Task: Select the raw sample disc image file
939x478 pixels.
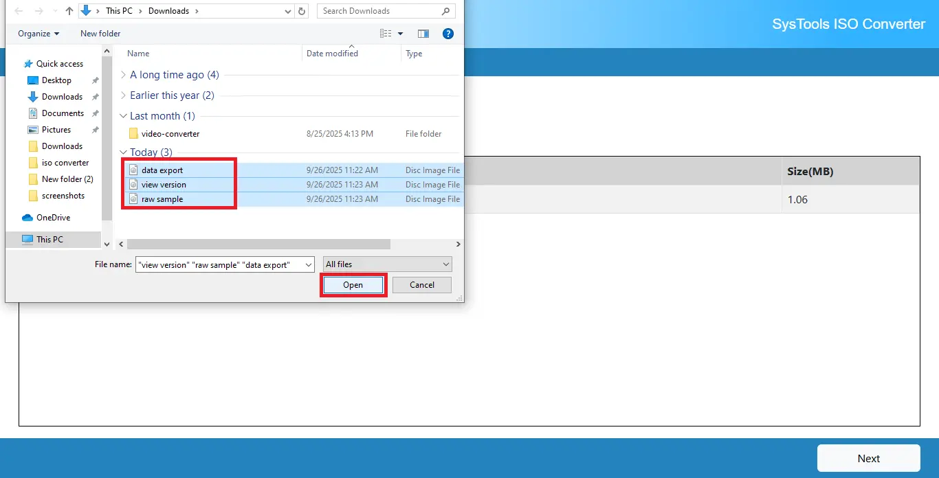Action: click(x=162, y=199)
